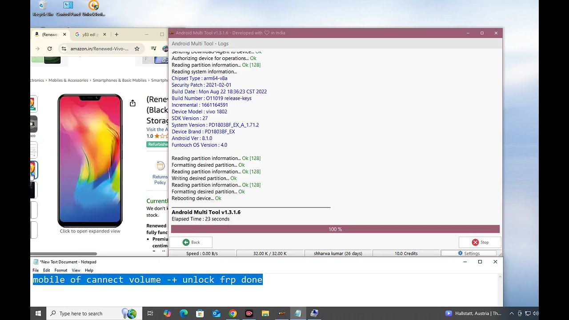Click Chrome's forward navigation arrow

click(37, 48)
